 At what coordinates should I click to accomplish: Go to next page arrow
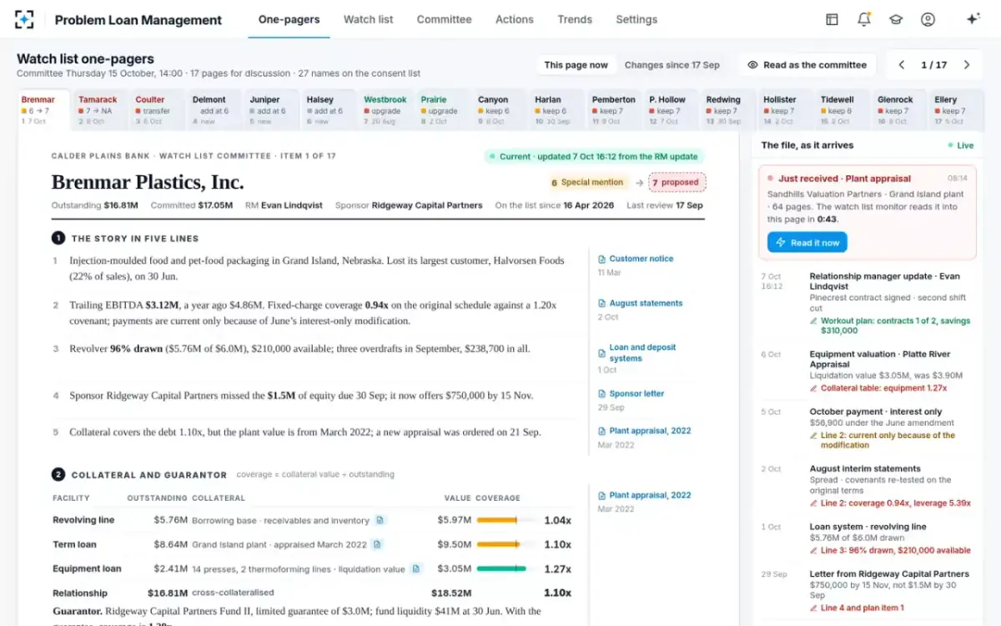967,64
